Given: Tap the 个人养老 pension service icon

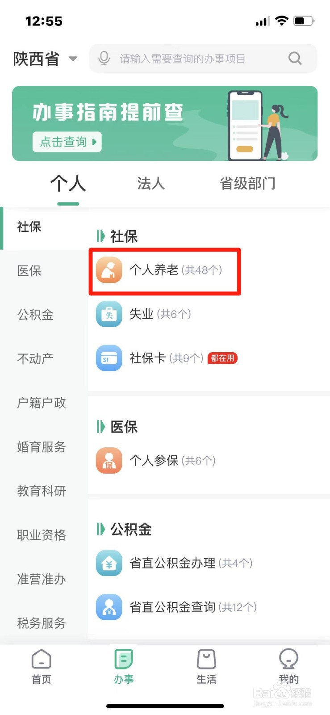Looking at the screenshot, I should point(109,270).
